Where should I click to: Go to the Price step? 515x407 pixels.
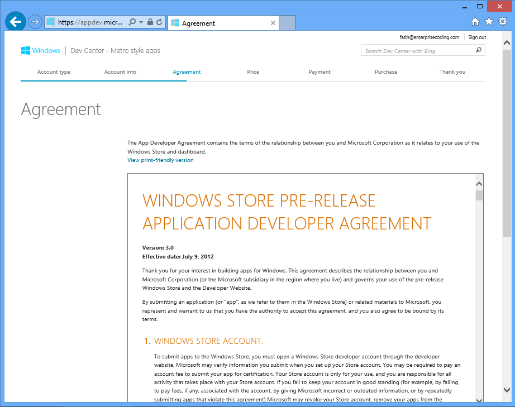pos(253,72)
